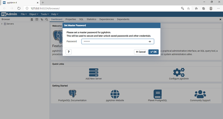Click the Community Support people icon

pos(200,94)
